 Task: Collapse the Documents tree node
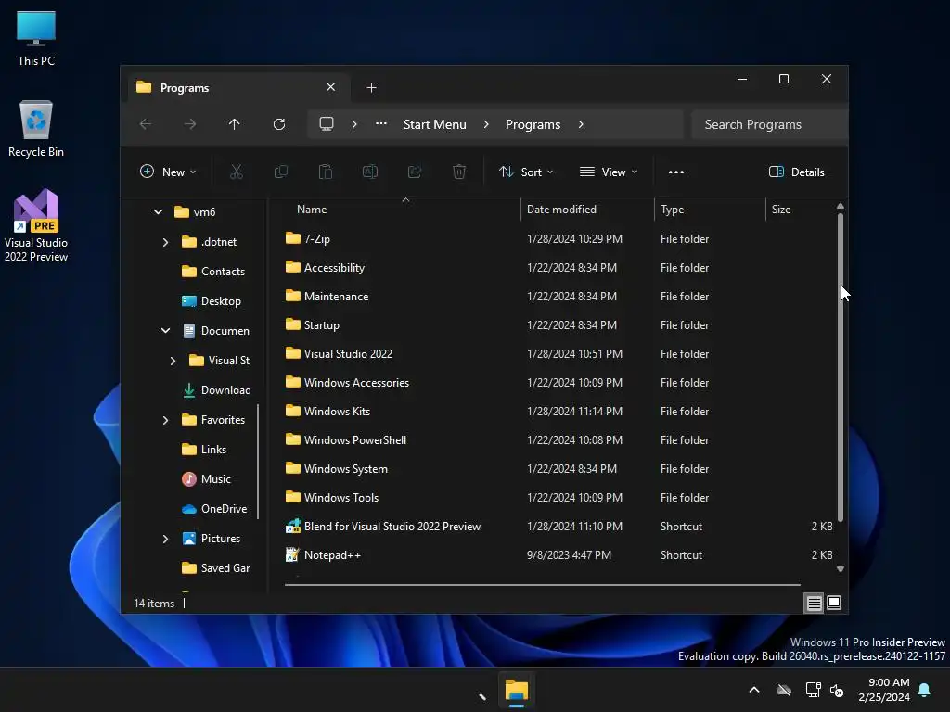coord(165,331)
